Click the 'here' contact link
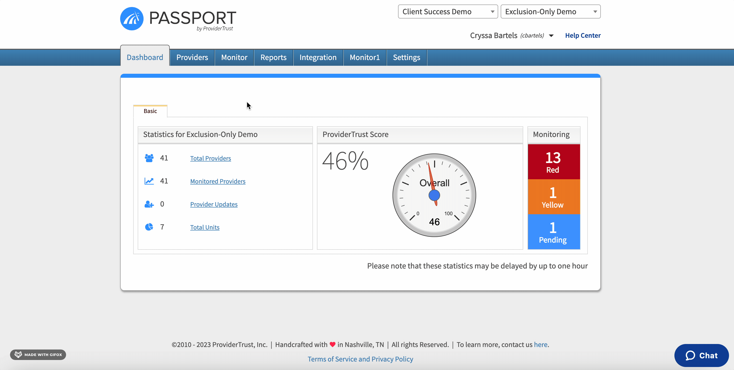 click(x=540, y=344)
